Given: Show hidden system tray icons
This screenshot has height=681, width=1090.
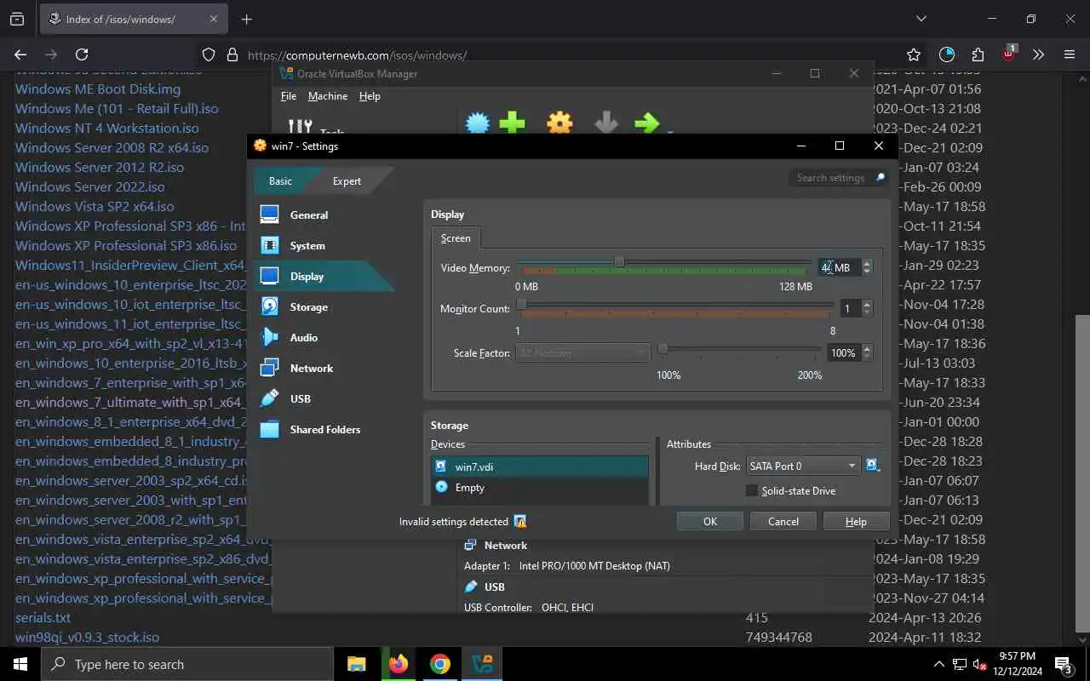Looking at the screenshot, I should [x=939, y=664].
